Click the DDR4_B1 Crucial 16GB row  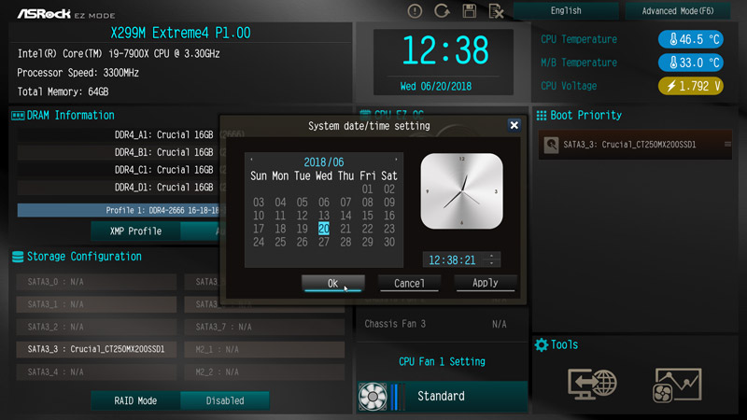click(120, 152)
